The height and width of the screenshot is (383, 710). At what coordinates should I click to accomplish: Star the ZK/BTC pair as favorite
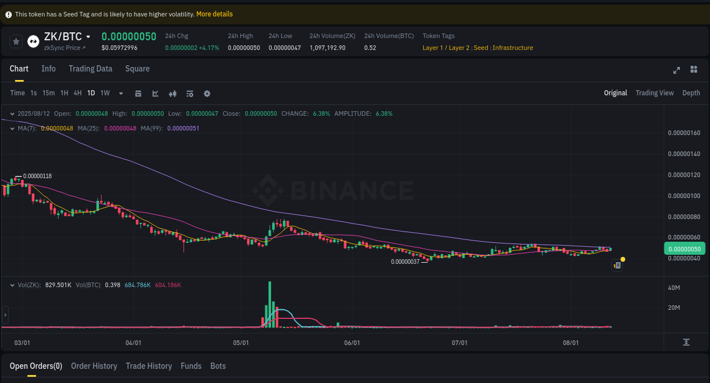coord(16,41)
